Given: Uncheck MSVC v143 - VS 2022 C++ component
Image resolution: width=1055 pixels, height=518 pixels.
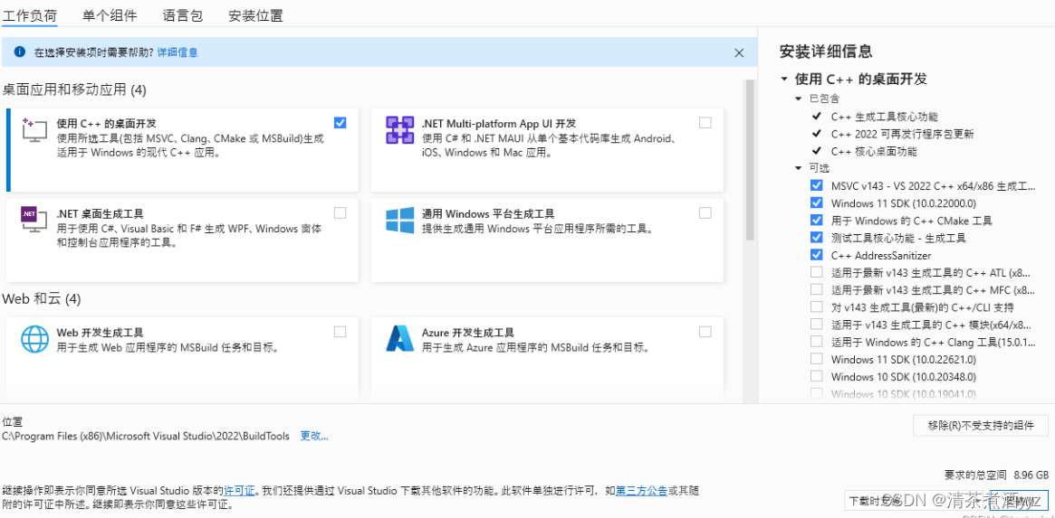Looking at the screenshot, I should click(x=816, y=184).
